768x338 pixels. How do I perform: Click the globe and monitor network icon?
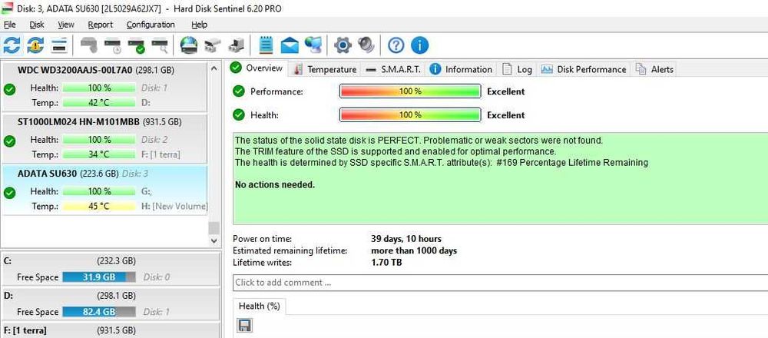[x=313, y=45]
